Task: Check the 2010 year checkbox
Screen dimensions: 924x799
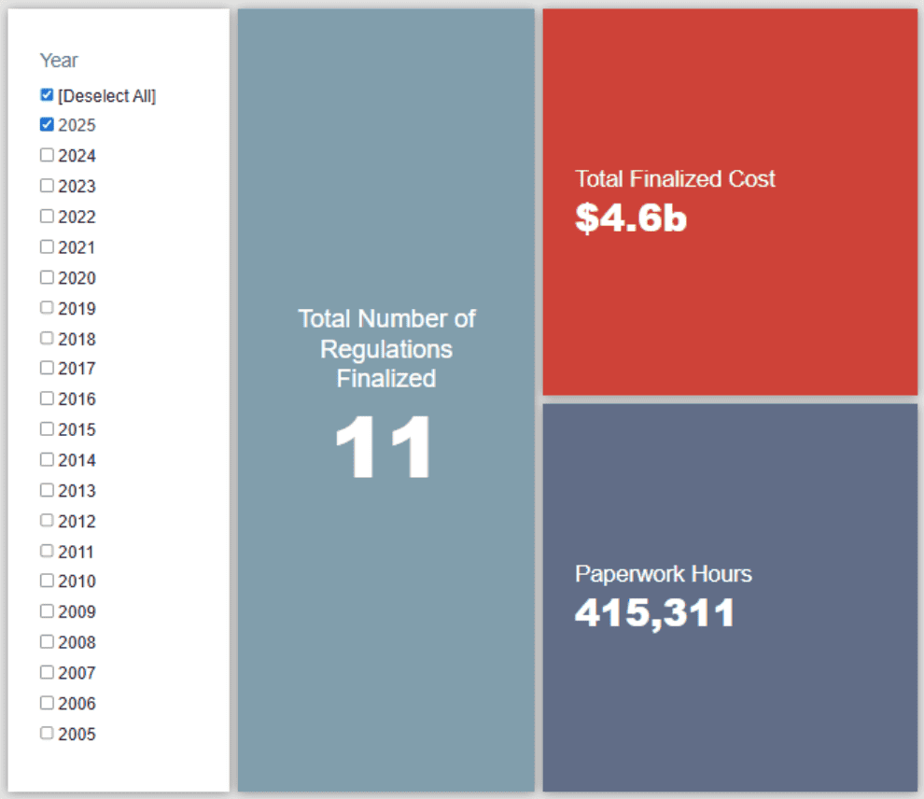Action: (47, 581)
